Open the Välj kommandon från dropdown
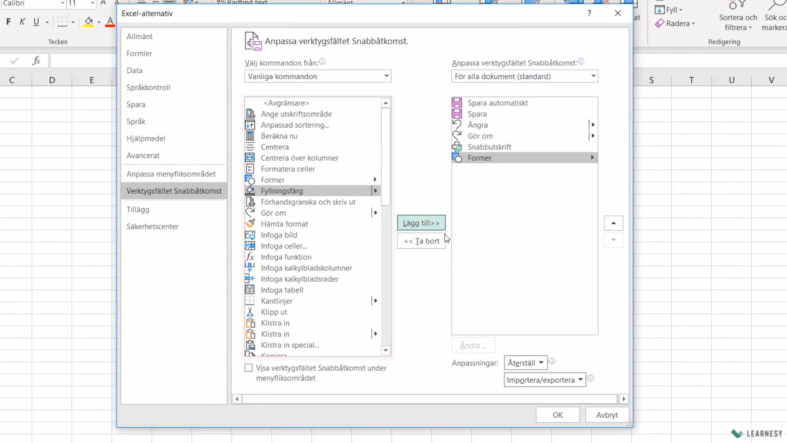787x443 pixels. [x=318, y=76]
